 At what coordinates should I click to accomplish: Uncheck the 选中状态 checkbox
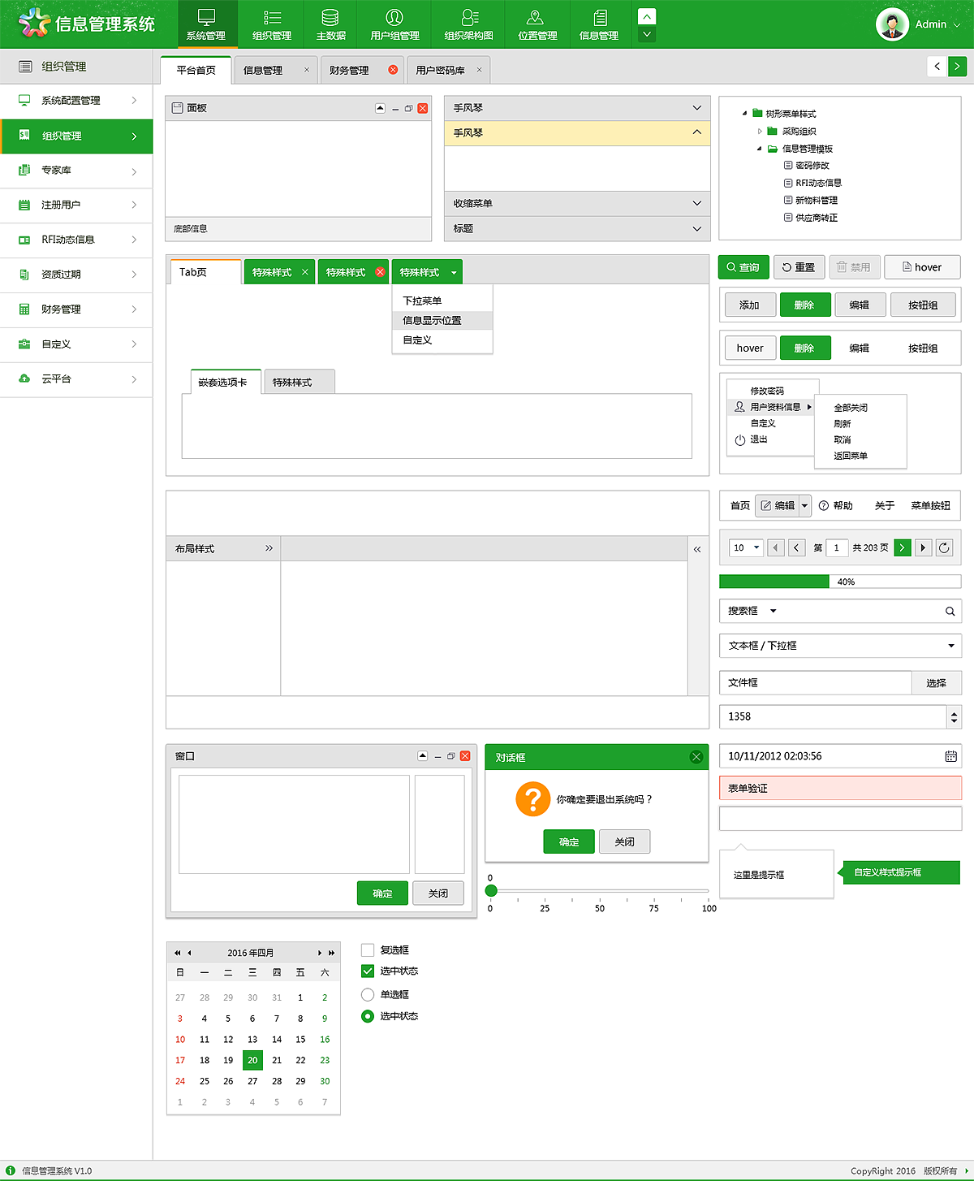click(368, 971)
